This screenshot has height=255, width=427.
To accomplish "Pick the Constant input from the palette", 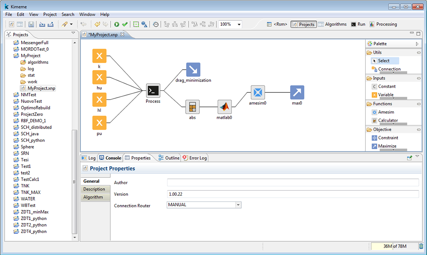I will [384, 86].
